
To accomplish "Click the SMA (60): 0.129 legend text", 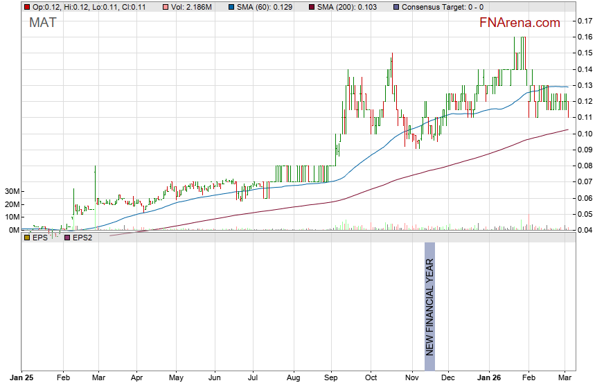I will coord(263,6).
